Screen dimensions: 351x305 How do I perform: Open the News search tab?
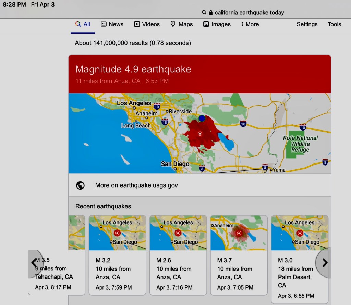coord(112,24)
